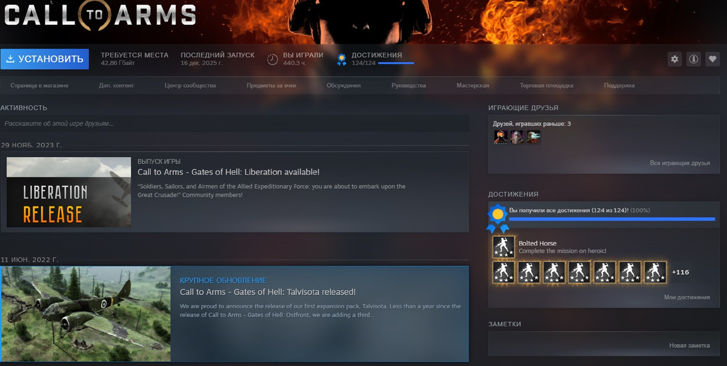Image resolution: width=727 pixels, height=366 pixels.
Task: Click the +116 more achievements label
Action: (680, 272)
